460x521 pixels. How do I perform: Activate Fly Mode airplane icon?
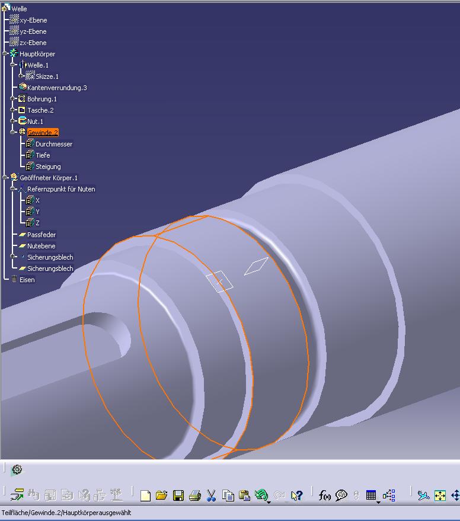pos(423,496)
